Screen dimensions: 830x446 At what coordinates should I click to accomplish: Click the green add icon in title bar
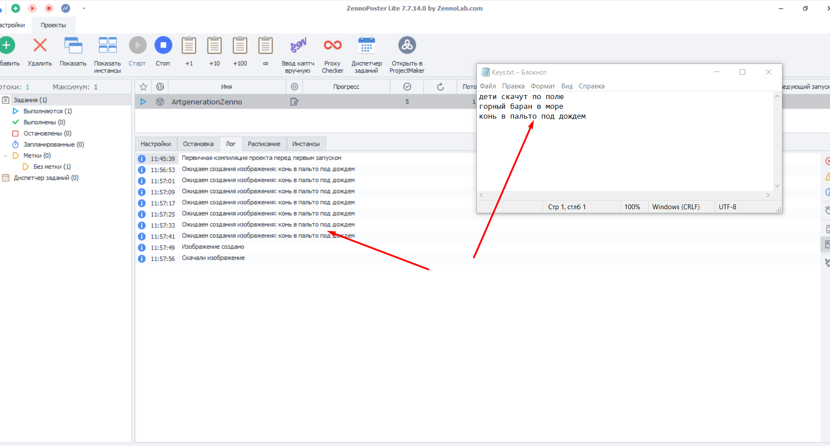[16, 8]
